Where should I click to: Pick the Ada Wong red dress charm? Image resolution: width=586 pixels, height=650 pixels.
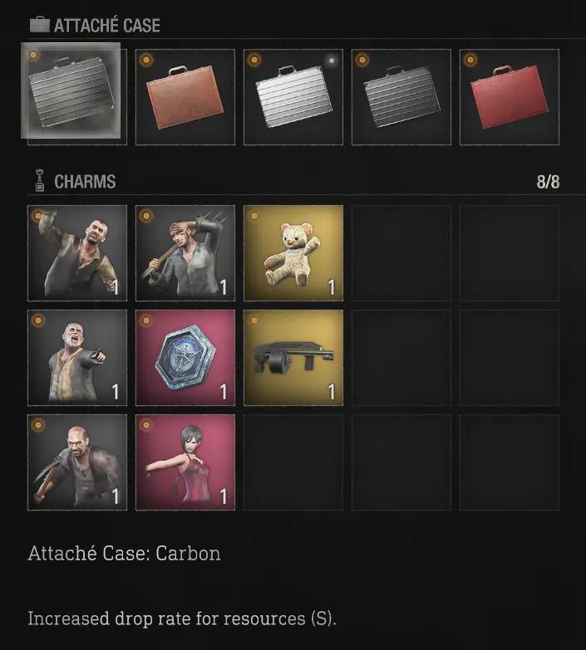(x=185, y=462)
